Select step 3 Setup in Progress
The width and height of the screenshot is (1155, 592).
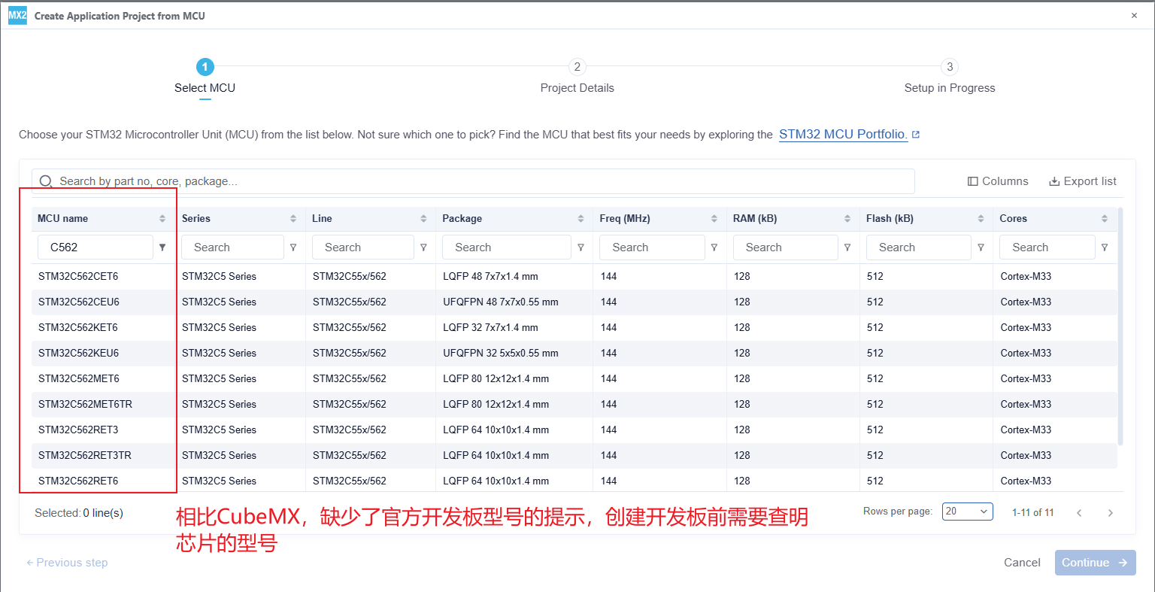950,77
